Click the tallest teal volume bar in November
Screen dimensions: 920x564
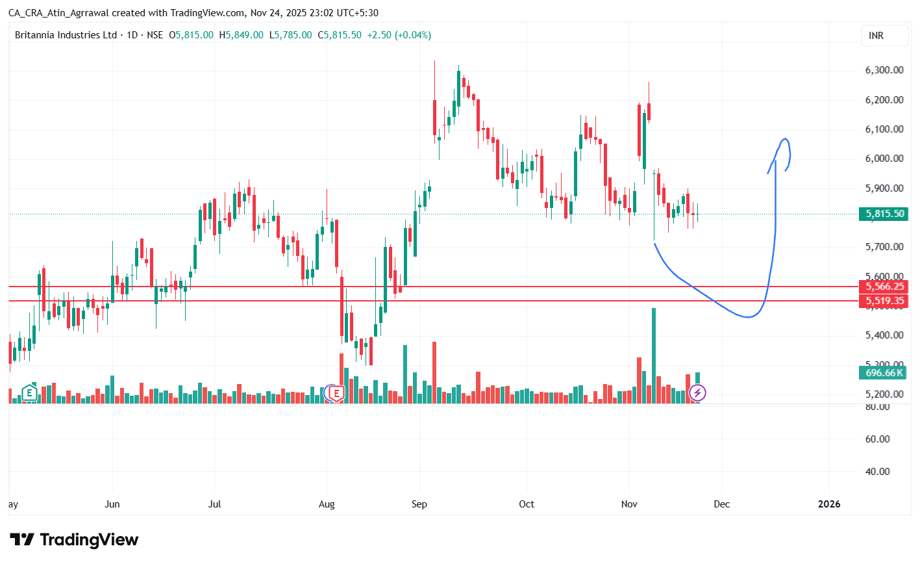(654, 355)
